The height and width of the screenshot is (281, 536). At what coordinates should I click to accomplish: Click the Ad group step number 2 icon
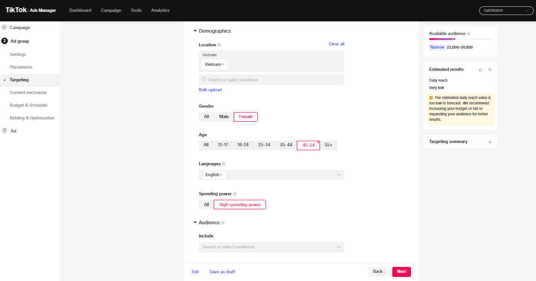(5, 41)
